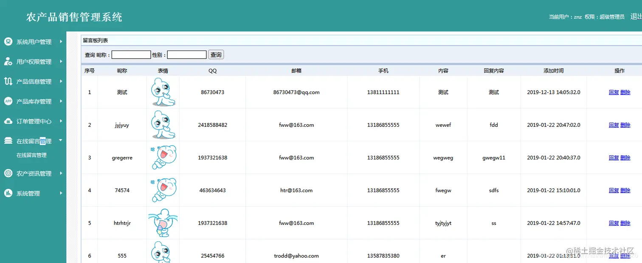Click the 用户权限管理 sidebar icon
Image resolution: width=642 pixels, height=263 pixels.
[x=8, y=62]
